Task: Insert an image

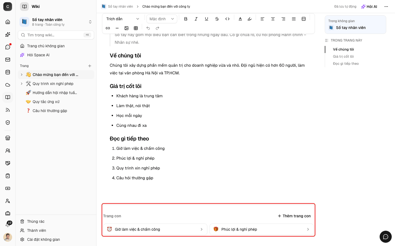Action: pyautogui.click(x=126, y=28)
